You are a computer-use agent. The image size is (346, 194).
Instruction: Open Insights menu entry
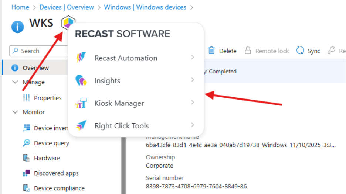[x=136, y=81]
